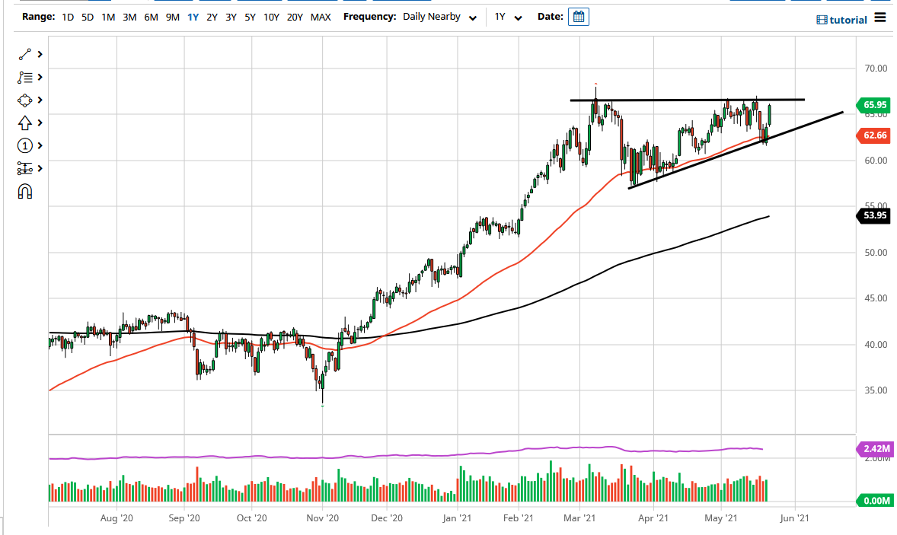897x535 pixels.
Task: Expand the 1Y selector next to Frequency
Action: (509, 16)
